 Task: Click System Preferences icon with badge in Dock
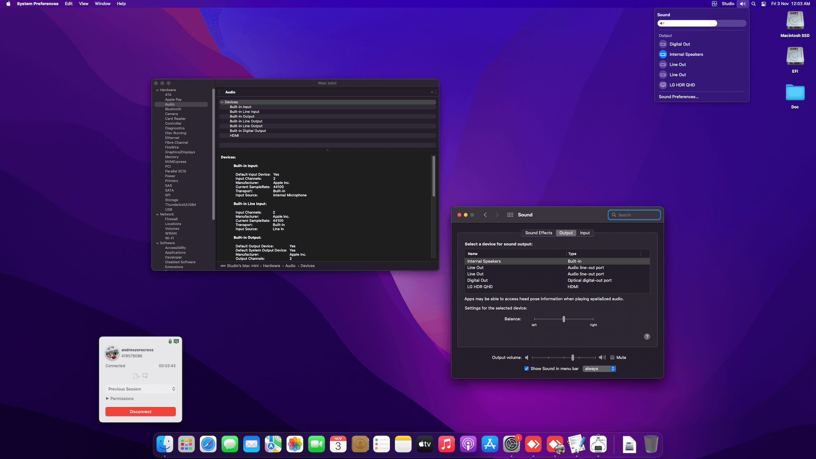[512, 445]
